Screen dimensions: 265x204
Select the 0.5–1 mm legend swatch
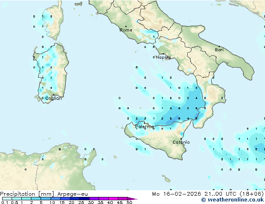click(x=17, y=199)
